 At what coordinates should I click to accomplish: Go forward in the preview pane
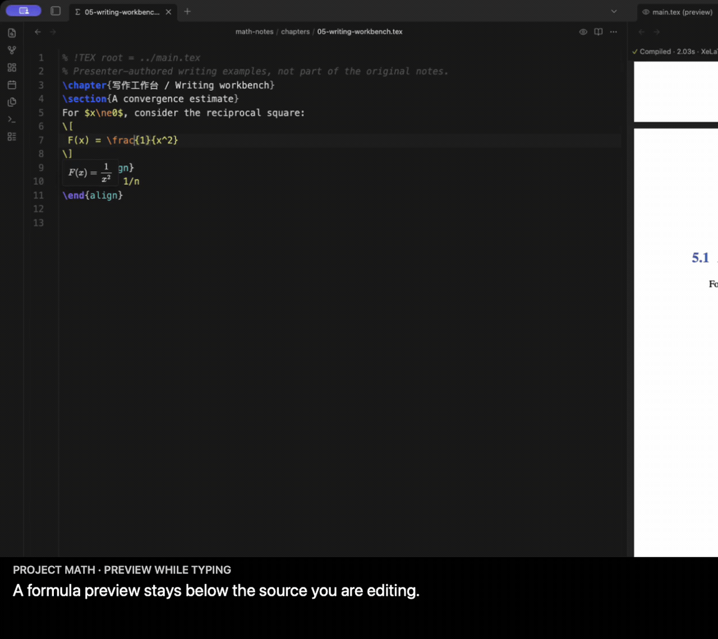click(657, 32)
